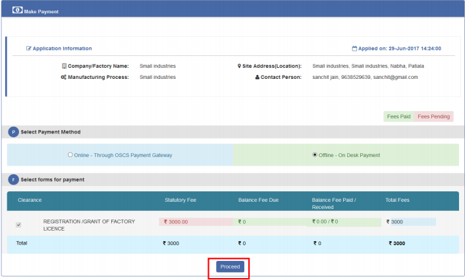
Task: Click the Statutory Fee column header
Action: (x=180, y=199)
